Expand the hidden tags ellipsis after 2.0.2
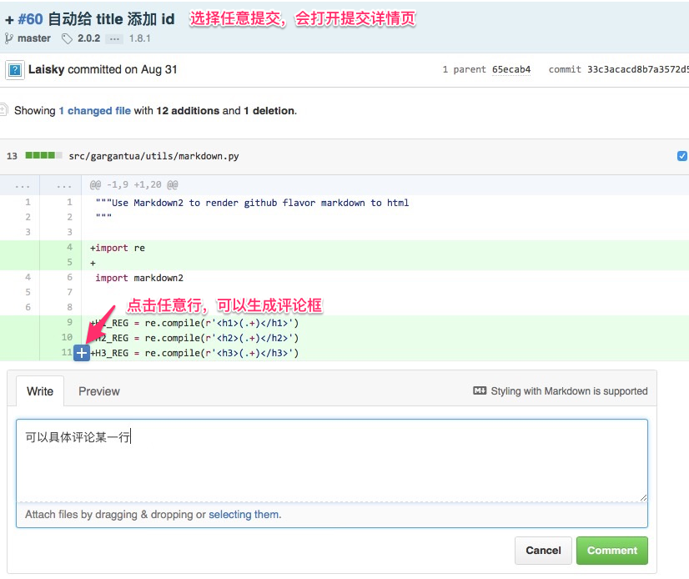This screenshot has width=689, height=579. pos(114,38)
